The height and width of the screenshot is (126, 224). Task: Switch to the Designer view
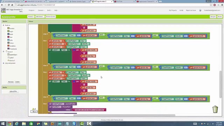(x=213, y=16)
